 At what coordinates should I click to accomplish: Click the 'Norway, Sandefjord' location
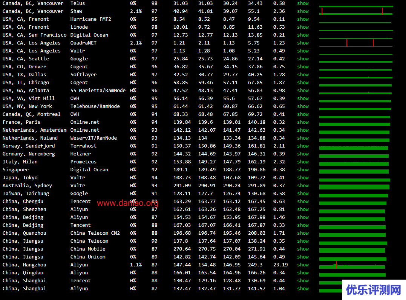29,146
